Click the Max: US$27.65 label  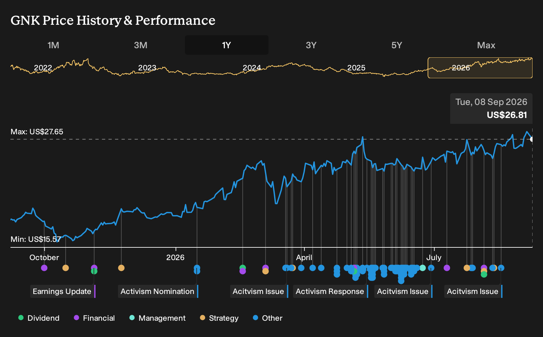[37, 132]
